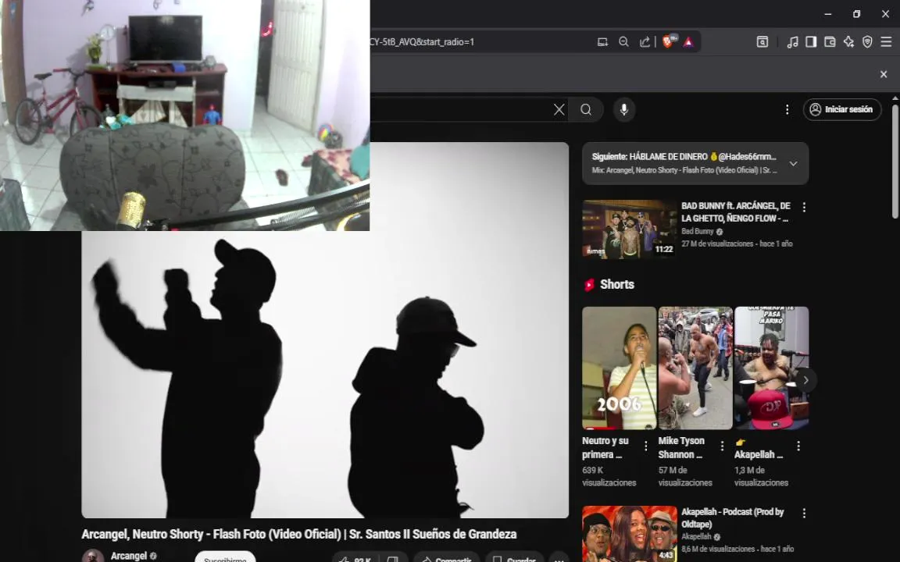900x562 pixels.
Task: Open the install-app icon in address bar
Action: [x=602, y=42]
